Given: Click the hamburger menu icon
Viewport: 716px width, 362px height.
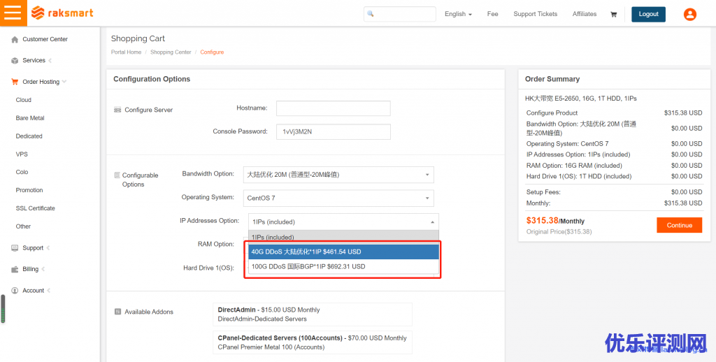Looking at the screenshot, I should pyautogui.click(x=13, y=13).
